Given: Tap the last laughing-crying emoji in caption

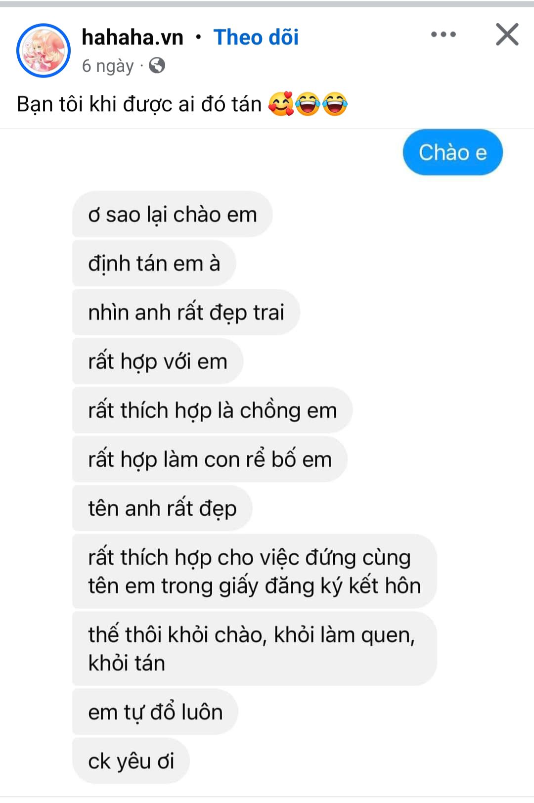Looking at the screenshot, I should pos(335,104).
